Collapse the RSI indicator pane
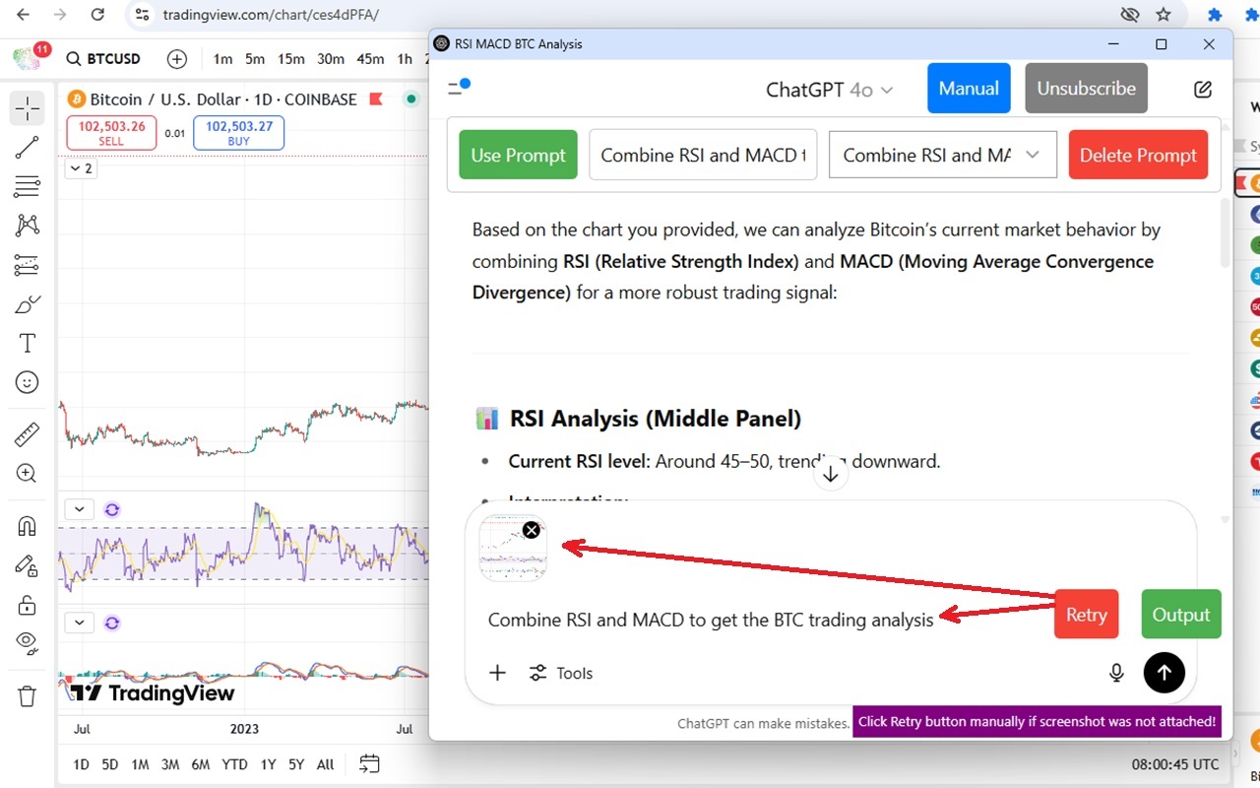Viewport: 1260px width, 788px height. click(x=79, y=508)
